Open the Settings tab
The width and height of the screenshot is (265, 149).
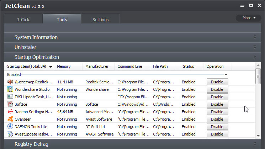(101, 20)
